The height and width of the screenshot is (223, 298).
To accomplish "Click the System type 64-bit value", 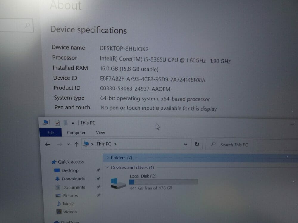I will (x=155, y=99).
